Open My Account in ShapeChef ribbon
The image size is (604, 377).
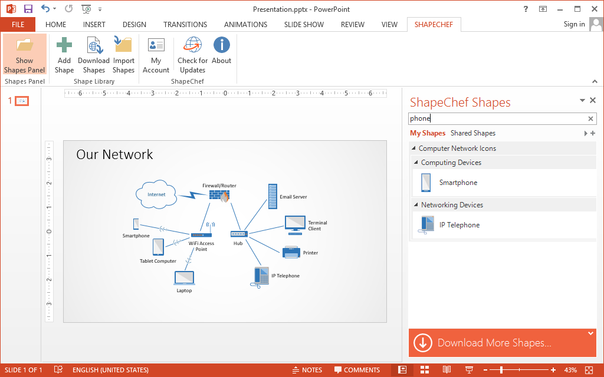[x=156, y=55]
